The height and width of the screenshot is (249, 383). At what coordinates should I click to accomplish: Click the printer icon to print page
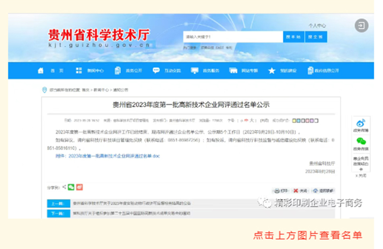coord(277,191)
